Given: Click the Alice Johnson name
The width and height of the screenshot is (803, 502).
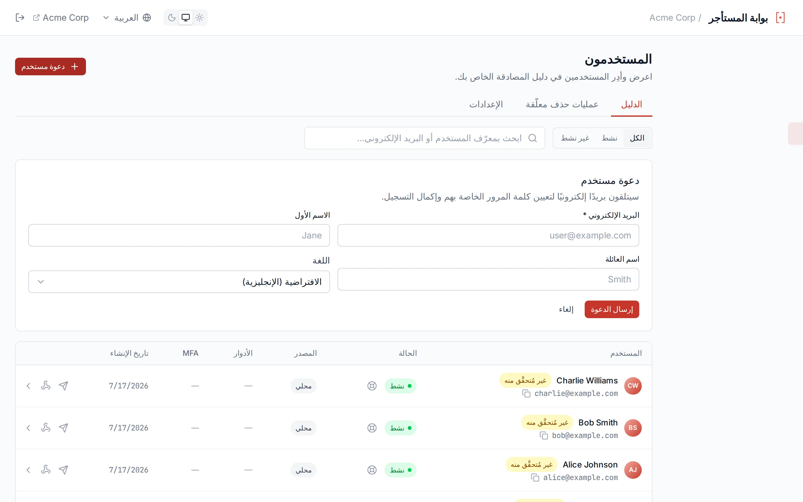Looking at the screenshot, I should click(x=590, y=465).
